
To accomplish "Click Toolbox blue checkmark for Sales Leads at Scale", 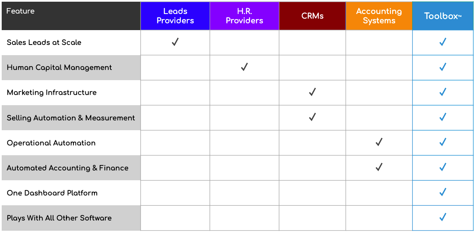I will coord(443,42).
